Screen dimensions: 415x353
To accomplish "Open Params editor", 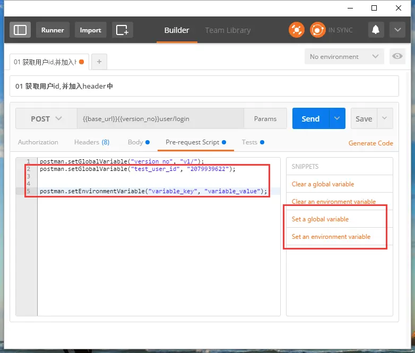I will click(265, 118).
